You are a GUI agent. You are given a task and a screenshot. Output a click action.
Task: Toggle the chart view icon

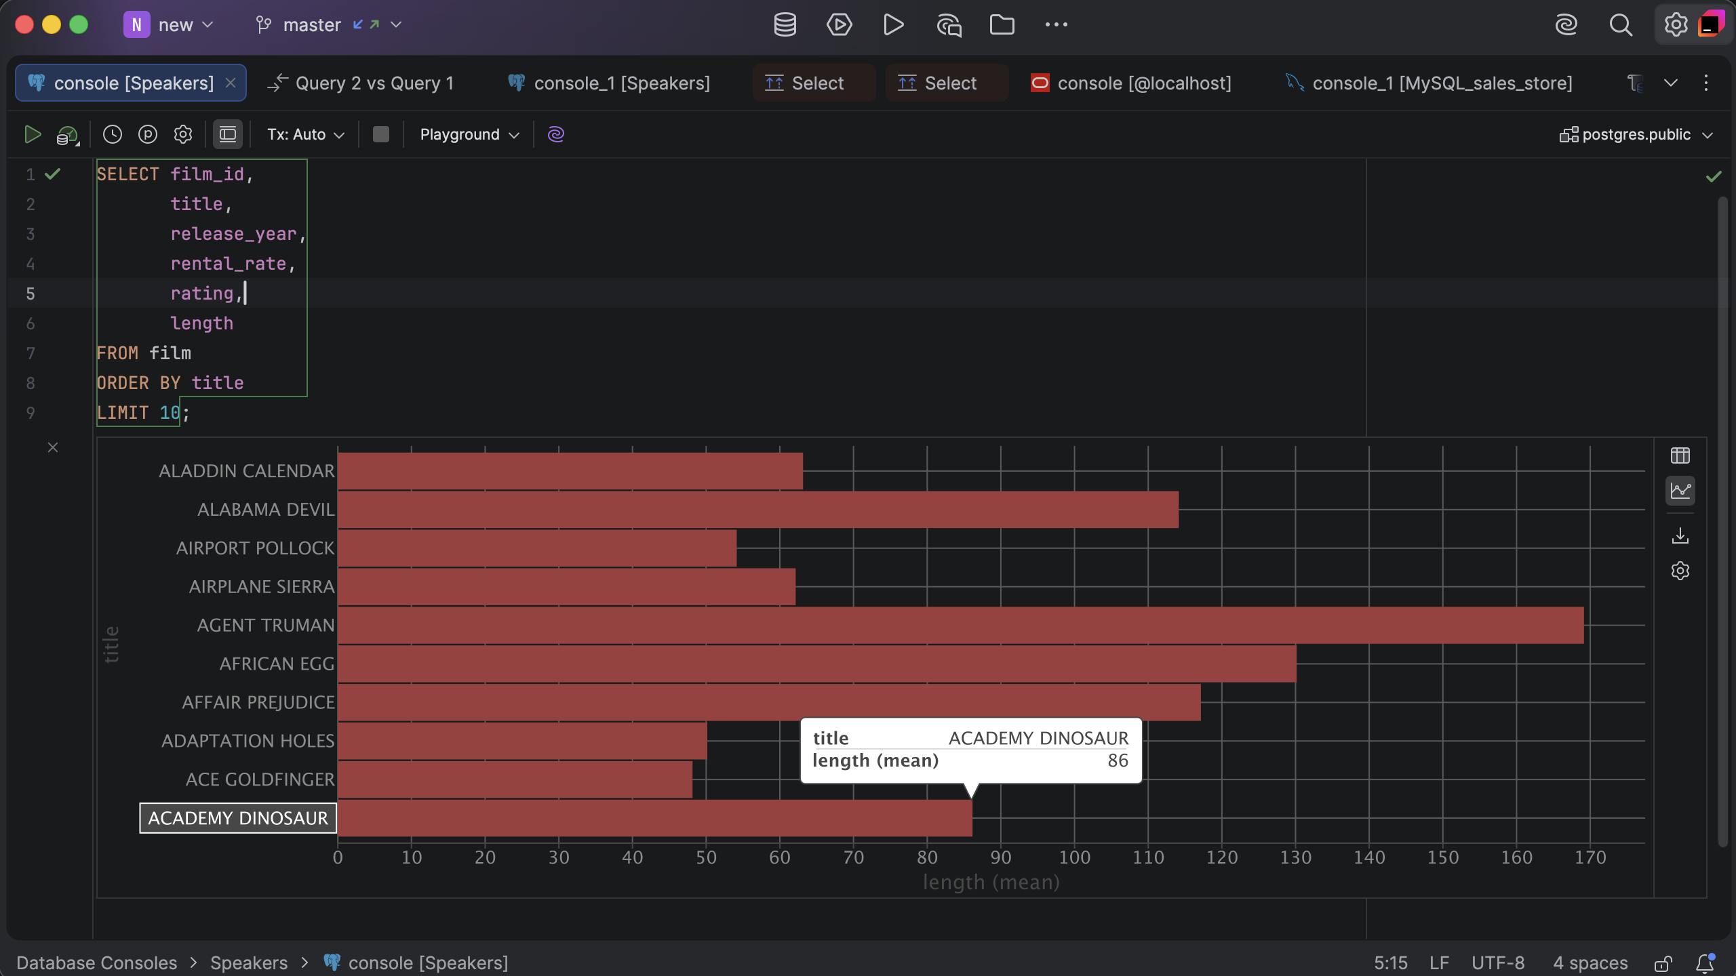click(1680, 490)
